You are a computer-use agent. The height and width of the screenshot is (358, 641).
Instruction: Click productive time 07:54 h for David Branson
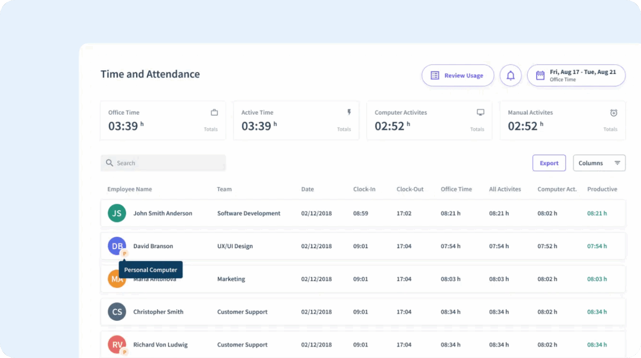pos(597,246)
